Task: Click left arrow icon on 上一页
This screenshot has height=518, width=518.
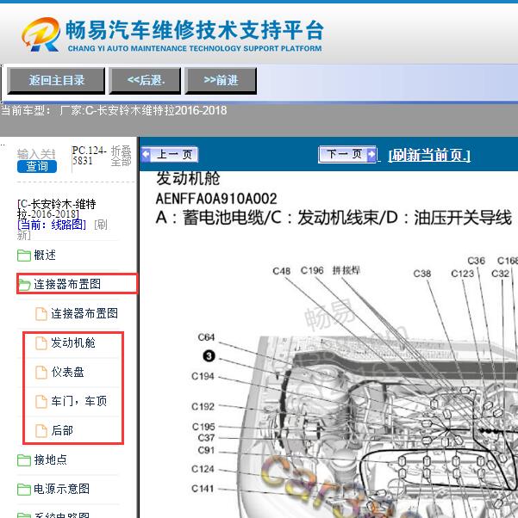Action: [x=146, y=154]
